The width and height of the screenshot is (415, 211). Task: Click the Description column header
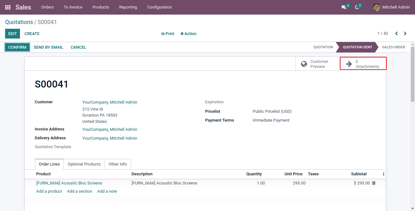(x=142, y=174)
